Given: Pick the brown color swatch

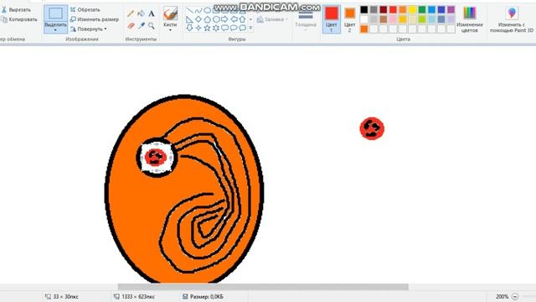Looking at the screenshot, I should coord(384,19).
